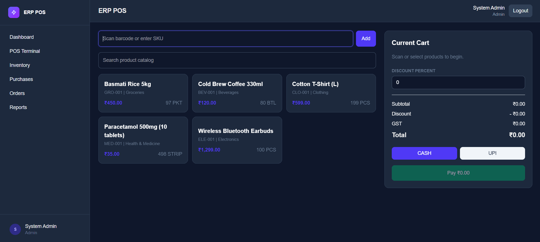Click the ₹450.00 price on Basmati Rice
Screen dimensions: 540x242
click(x=113, y=103)
